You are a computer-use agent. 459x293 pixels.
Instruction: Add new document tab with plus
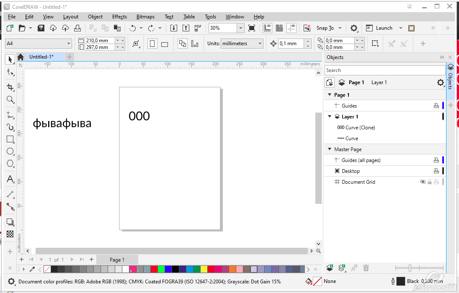tap(70, 57)
